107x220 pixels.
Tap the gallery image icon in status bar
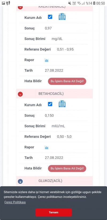[3, 3]
